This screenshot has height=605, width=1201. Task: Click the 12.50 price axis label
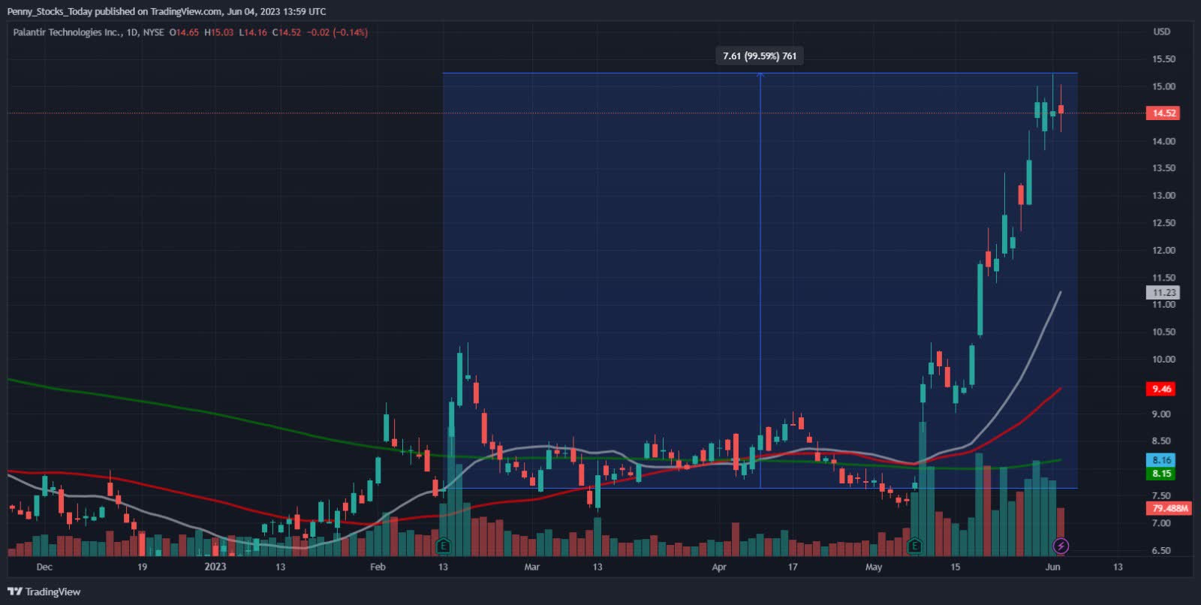coord(1163,223)
